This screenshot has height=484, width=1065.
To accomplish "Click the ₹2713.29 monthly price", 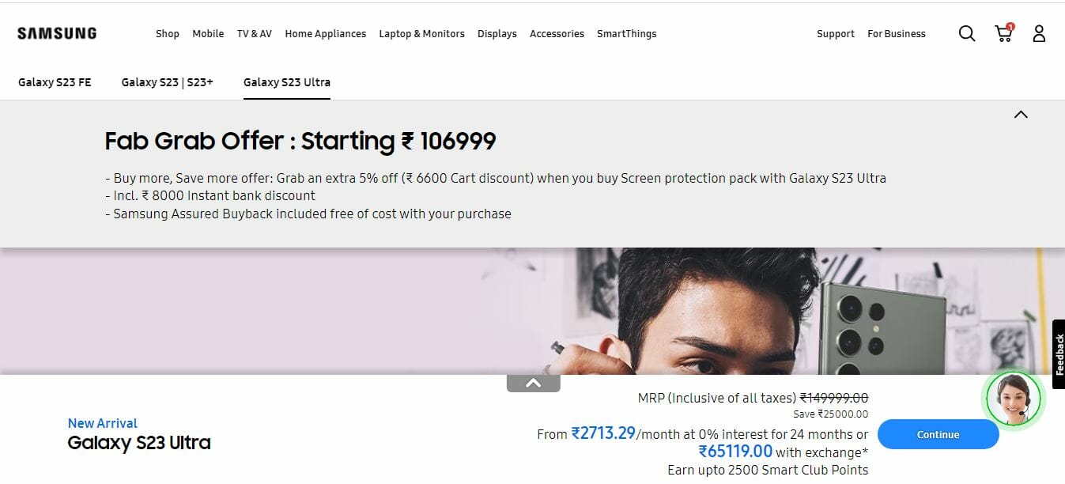I will pyautogui.click(x=603, y=433).
